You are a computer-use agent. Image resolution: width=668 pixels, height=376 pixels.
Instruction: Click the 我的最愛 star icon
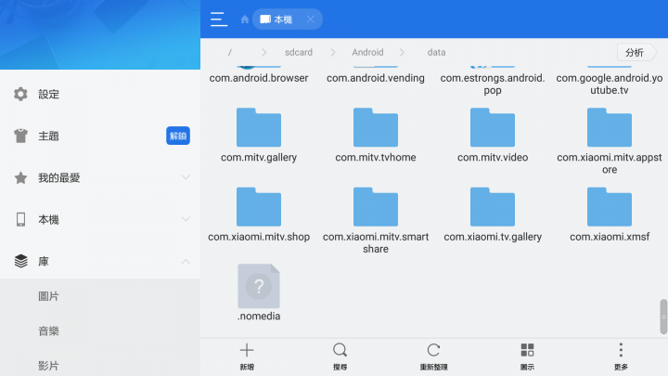point(20,177)
